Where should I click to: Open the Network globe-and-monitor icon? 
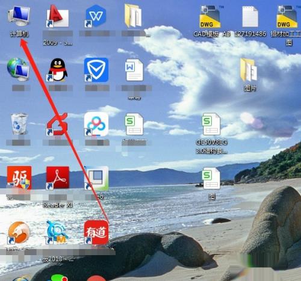pyautogui.click(x=19, y=69)
